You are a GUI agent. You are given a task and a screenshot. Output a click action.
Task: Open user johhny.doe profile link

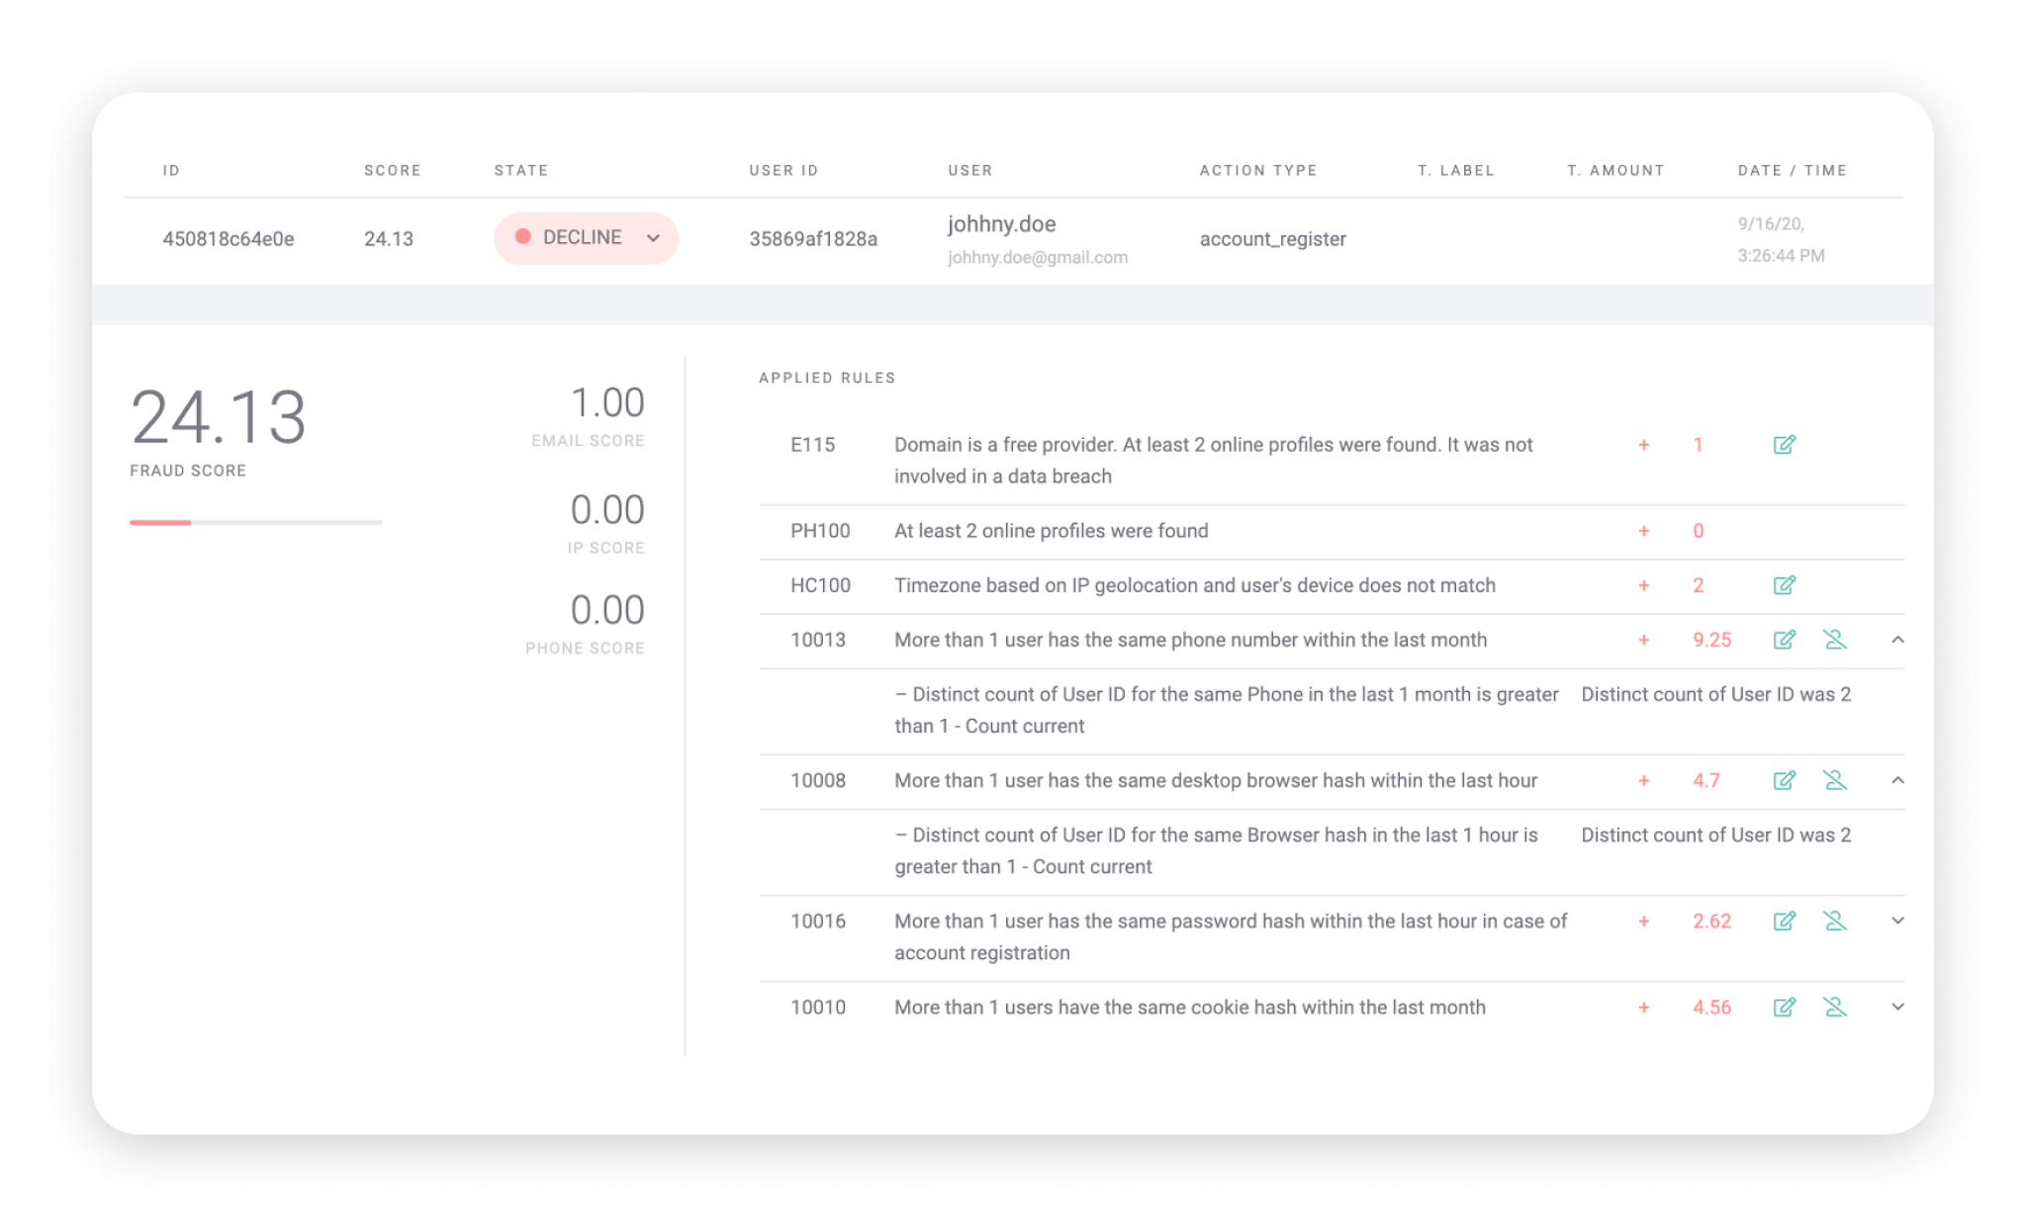(x=1001, y=224)
